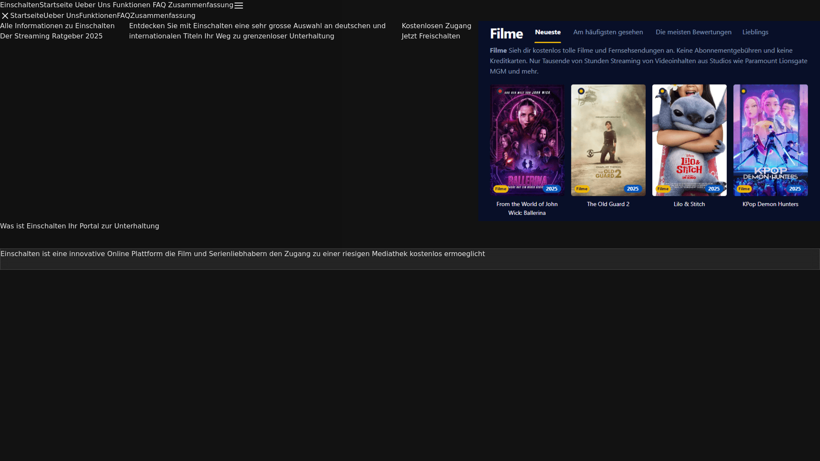The width and height of the screenshot is (820, 461).
Task: Select Zusammenfassung in the mobile menu row
Action: [163, 16]
